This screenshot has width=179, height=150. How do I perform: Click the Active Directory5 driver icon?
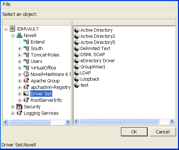(x=77, y=42)
